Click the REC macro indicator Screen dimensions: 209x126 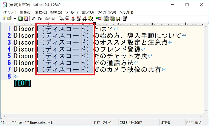click(189, 123)
